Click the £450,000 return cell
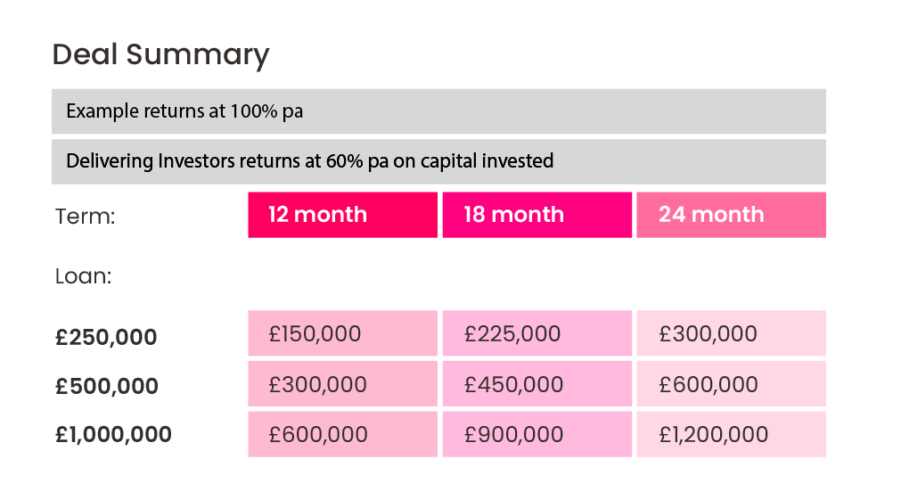 [x=537, y=384]
